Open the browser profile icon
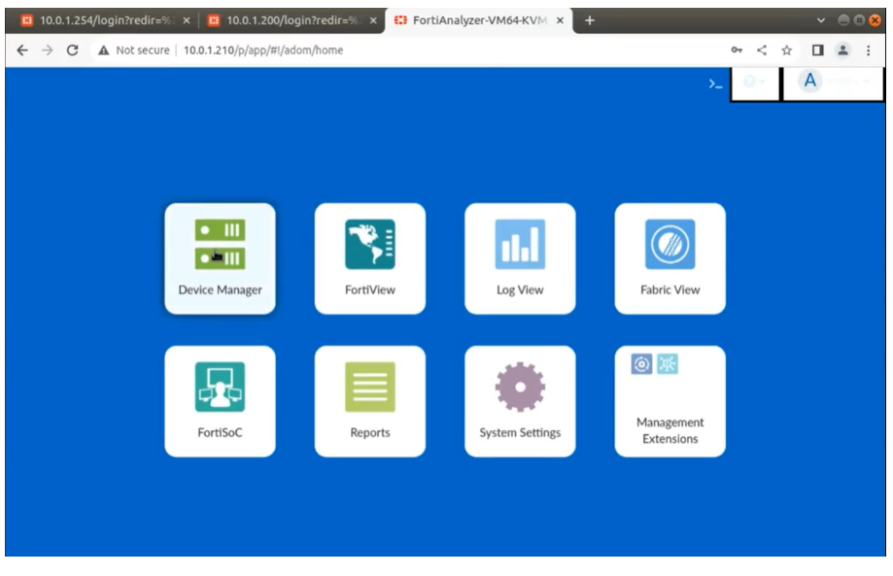The width and height of the screenshot is (893, 576). 842,51
